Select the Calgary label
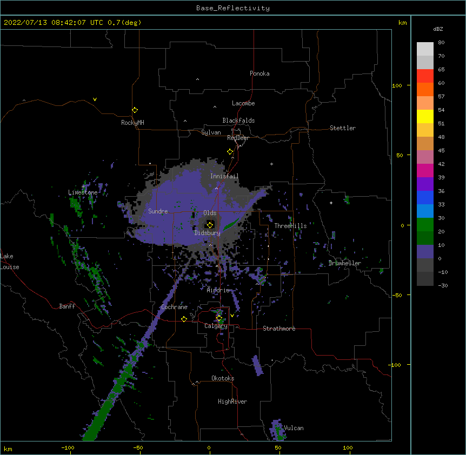The height and width of the screenshot is (455, 466). [216, 326]
